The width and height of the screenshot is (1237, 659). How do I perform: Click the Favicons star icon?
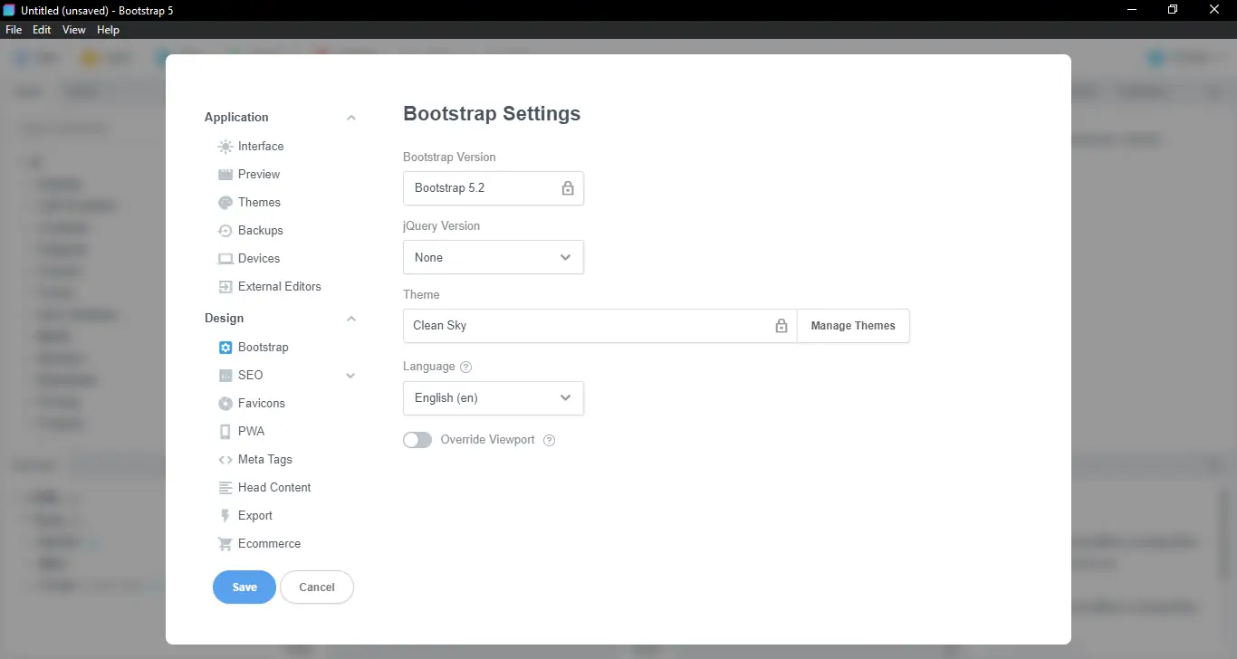coord(225,404)
